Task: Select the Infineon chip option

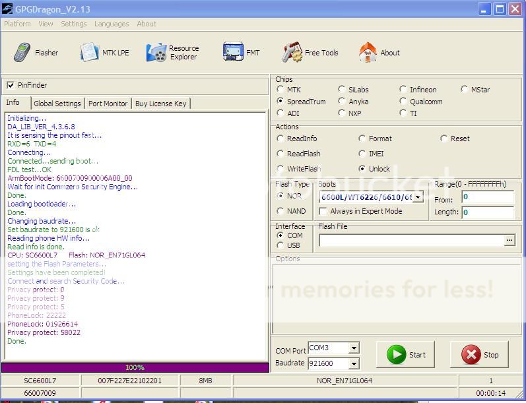Action: tap(403, 90)
